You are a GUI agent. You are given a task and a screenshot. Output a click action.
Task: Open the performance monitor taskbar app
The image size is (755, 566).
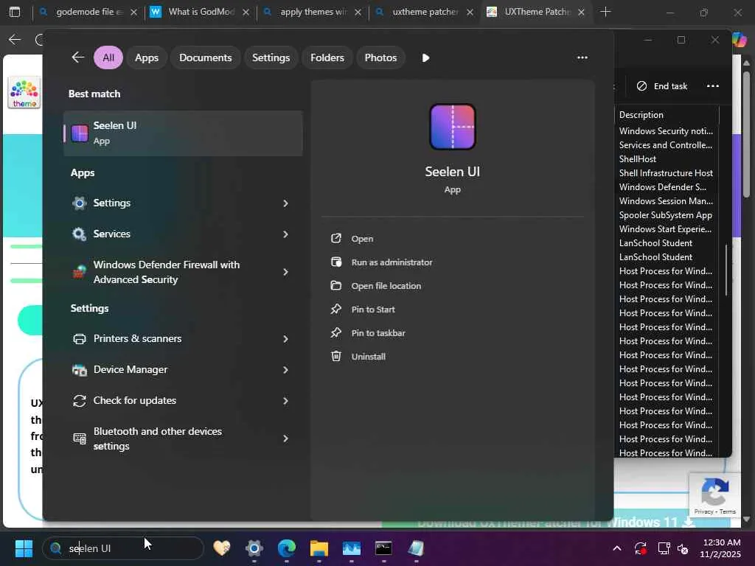pos(352,548)
